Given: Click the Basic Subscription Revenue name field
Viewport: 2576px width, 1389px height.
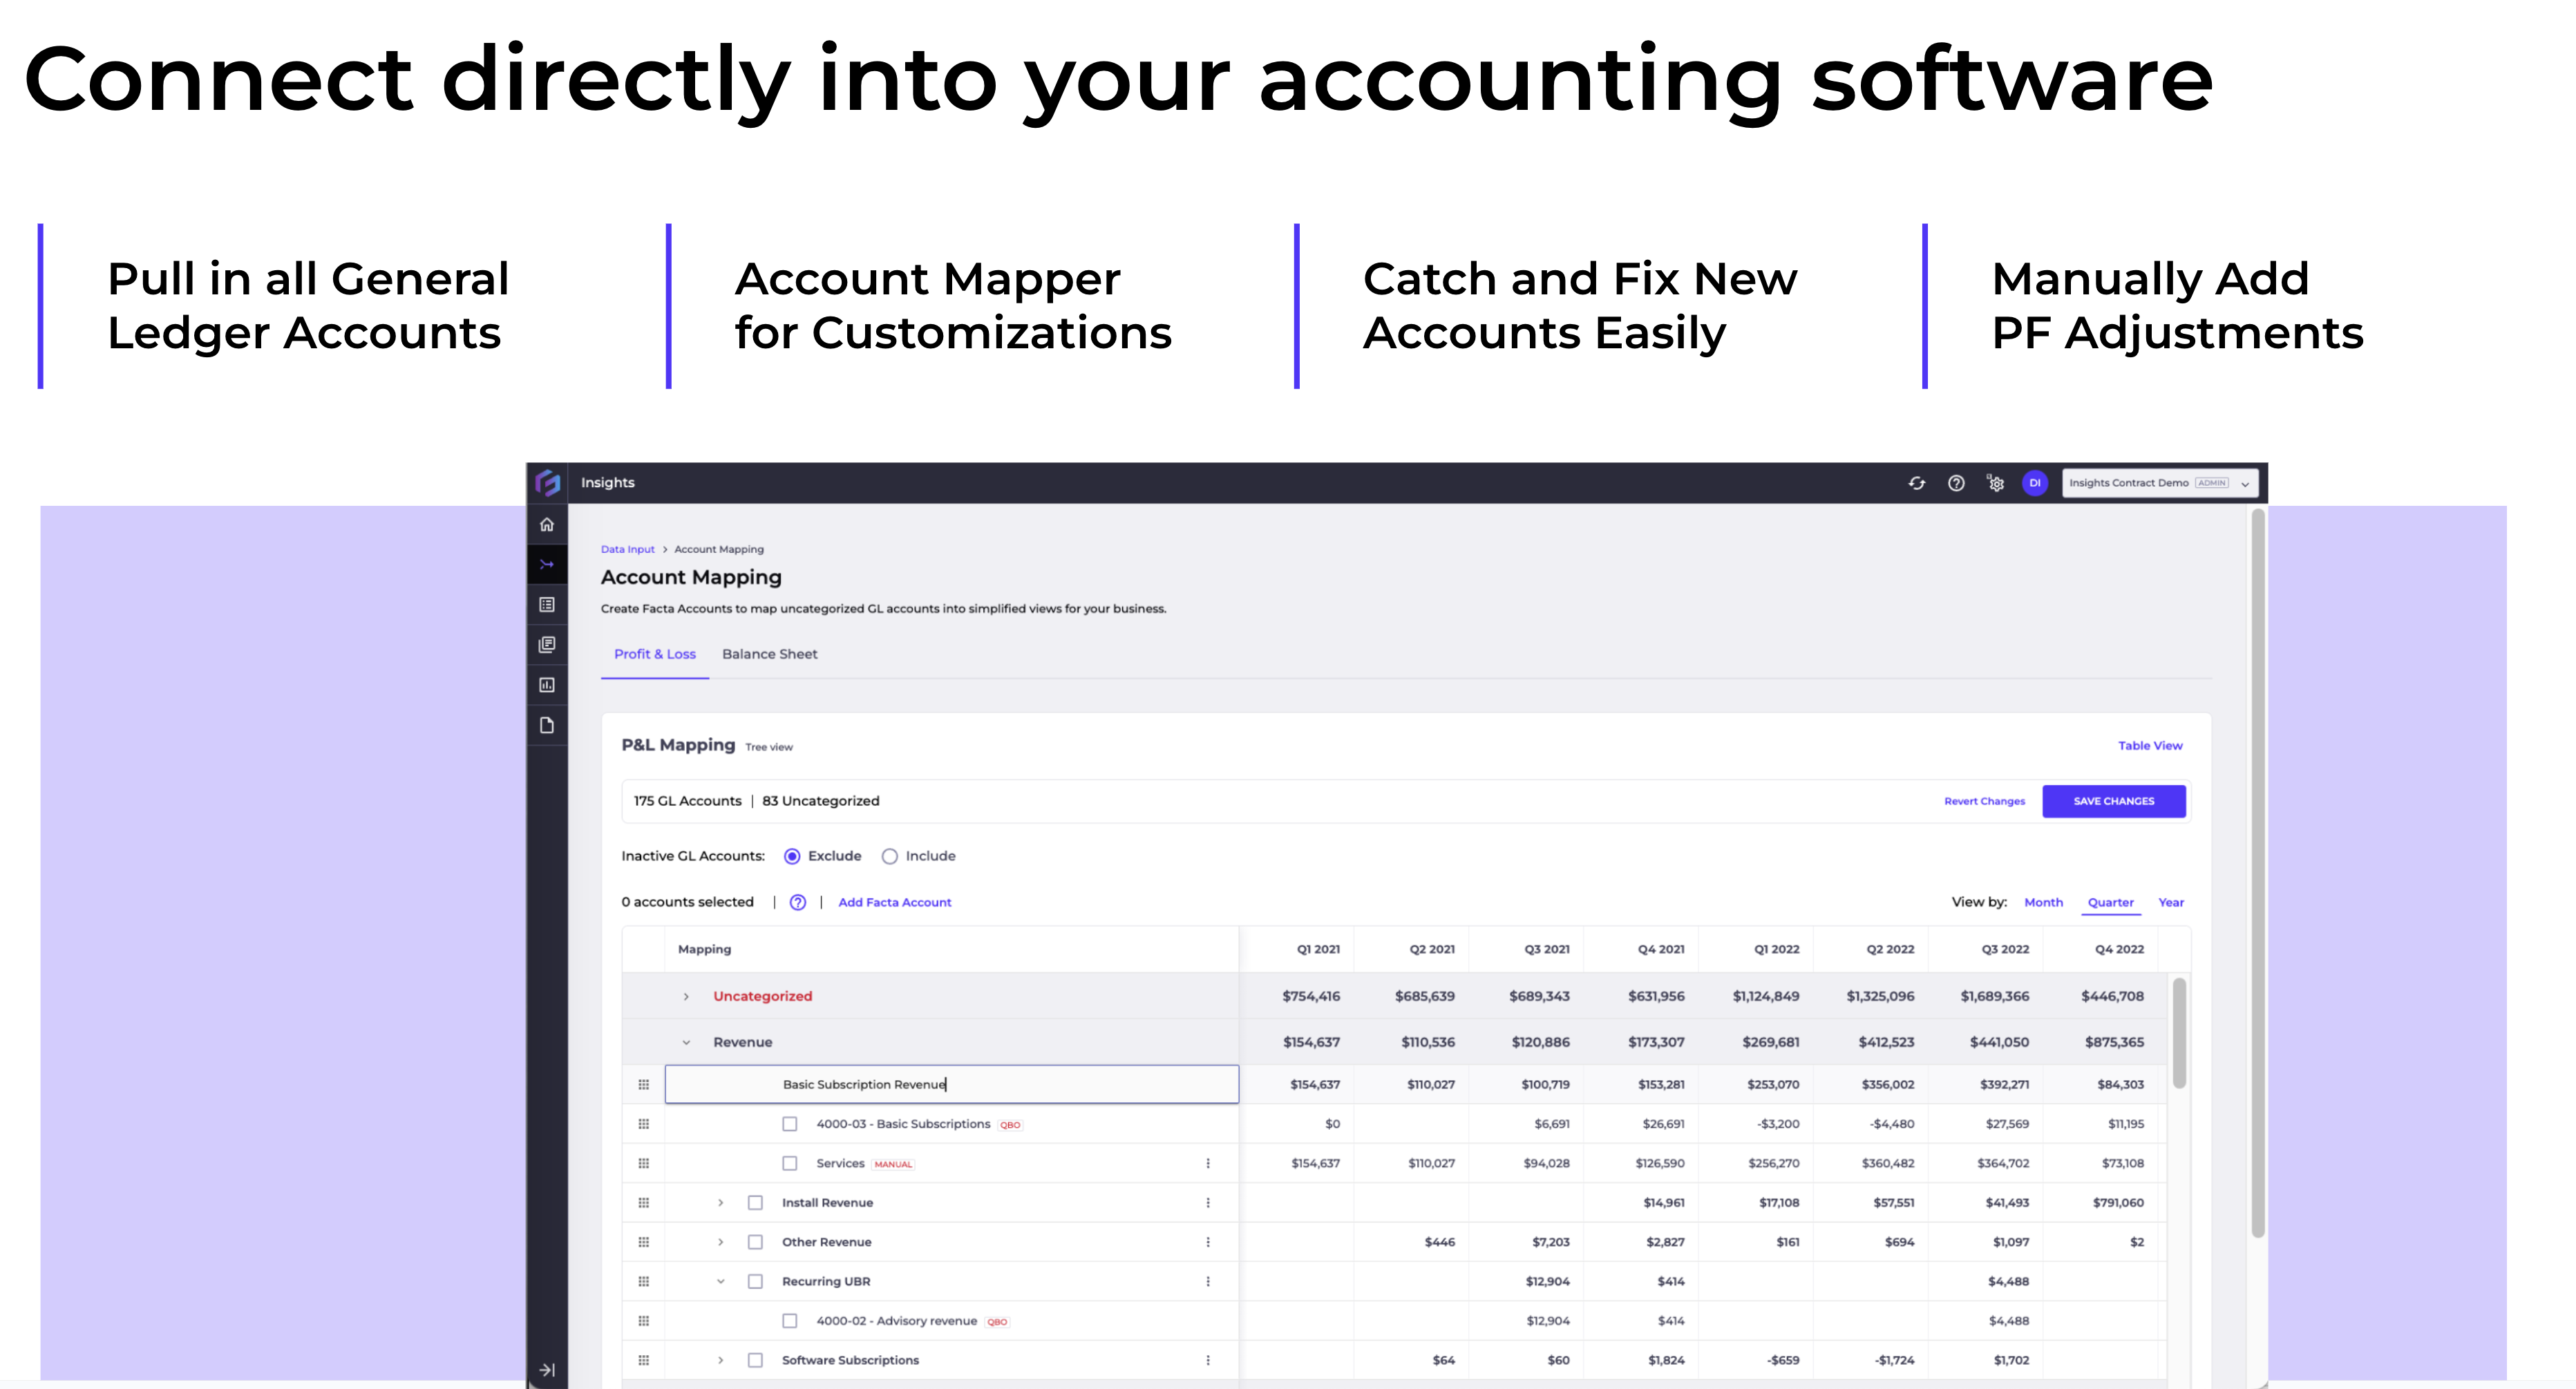Looking at the screenshot, I should [x=952, y=1084].
